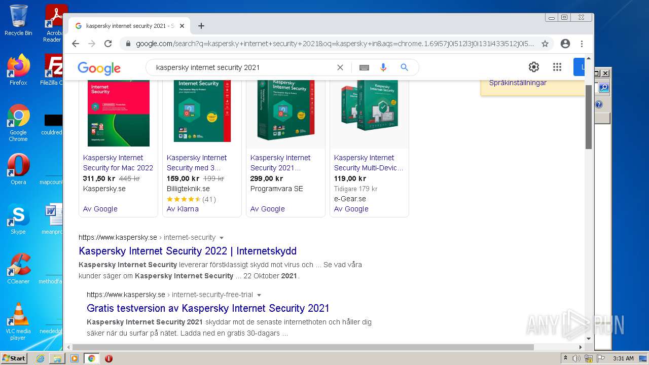The width and height of the screenshot is (649, 365).
Task: Open Kaspersky Internet Security Multi-Device listing
Action: point(369,163)
